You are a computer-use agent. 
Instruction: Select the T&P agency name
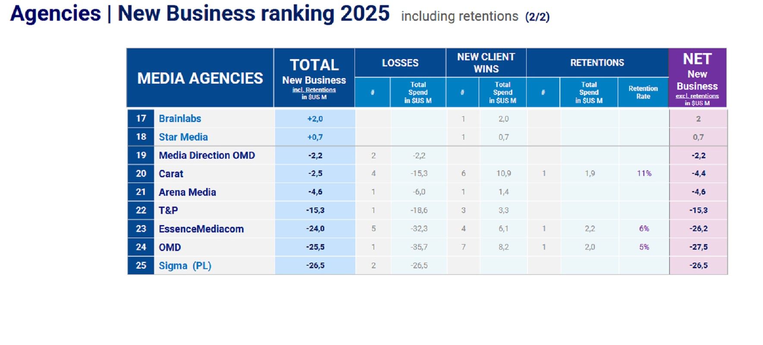pyautogui.click(x=168, y=210)
